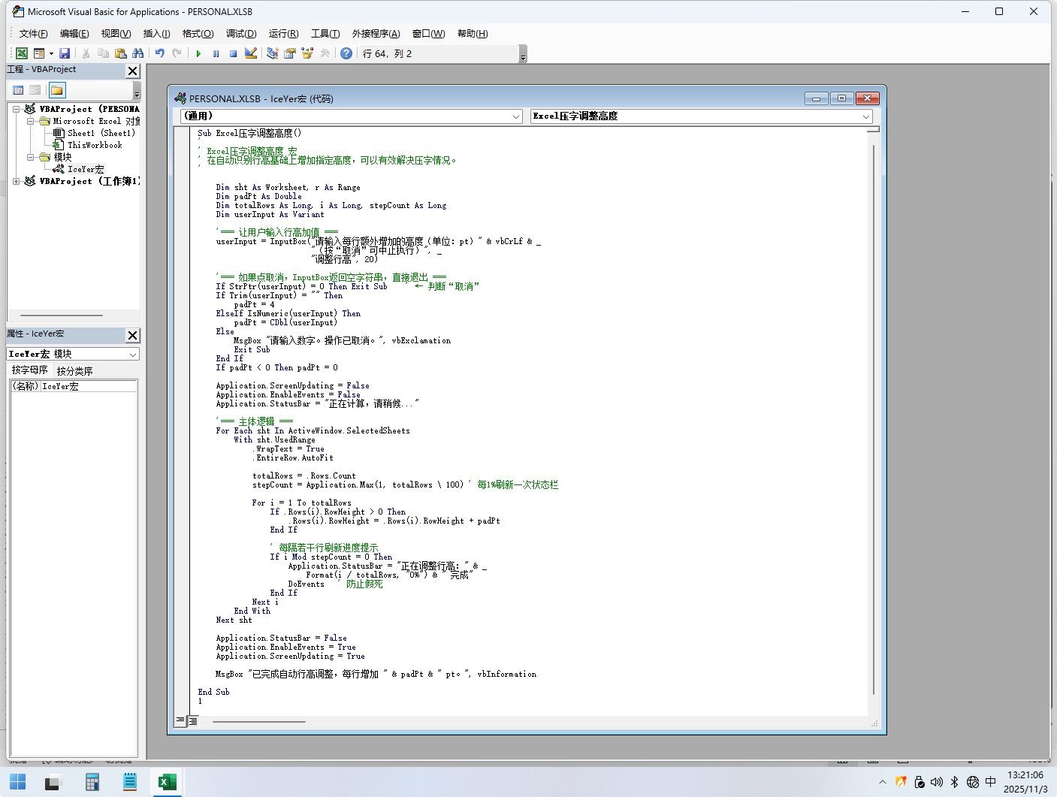Open the Calculator taskbar icon
1057x797 pixels.
[x=92, y=782]
